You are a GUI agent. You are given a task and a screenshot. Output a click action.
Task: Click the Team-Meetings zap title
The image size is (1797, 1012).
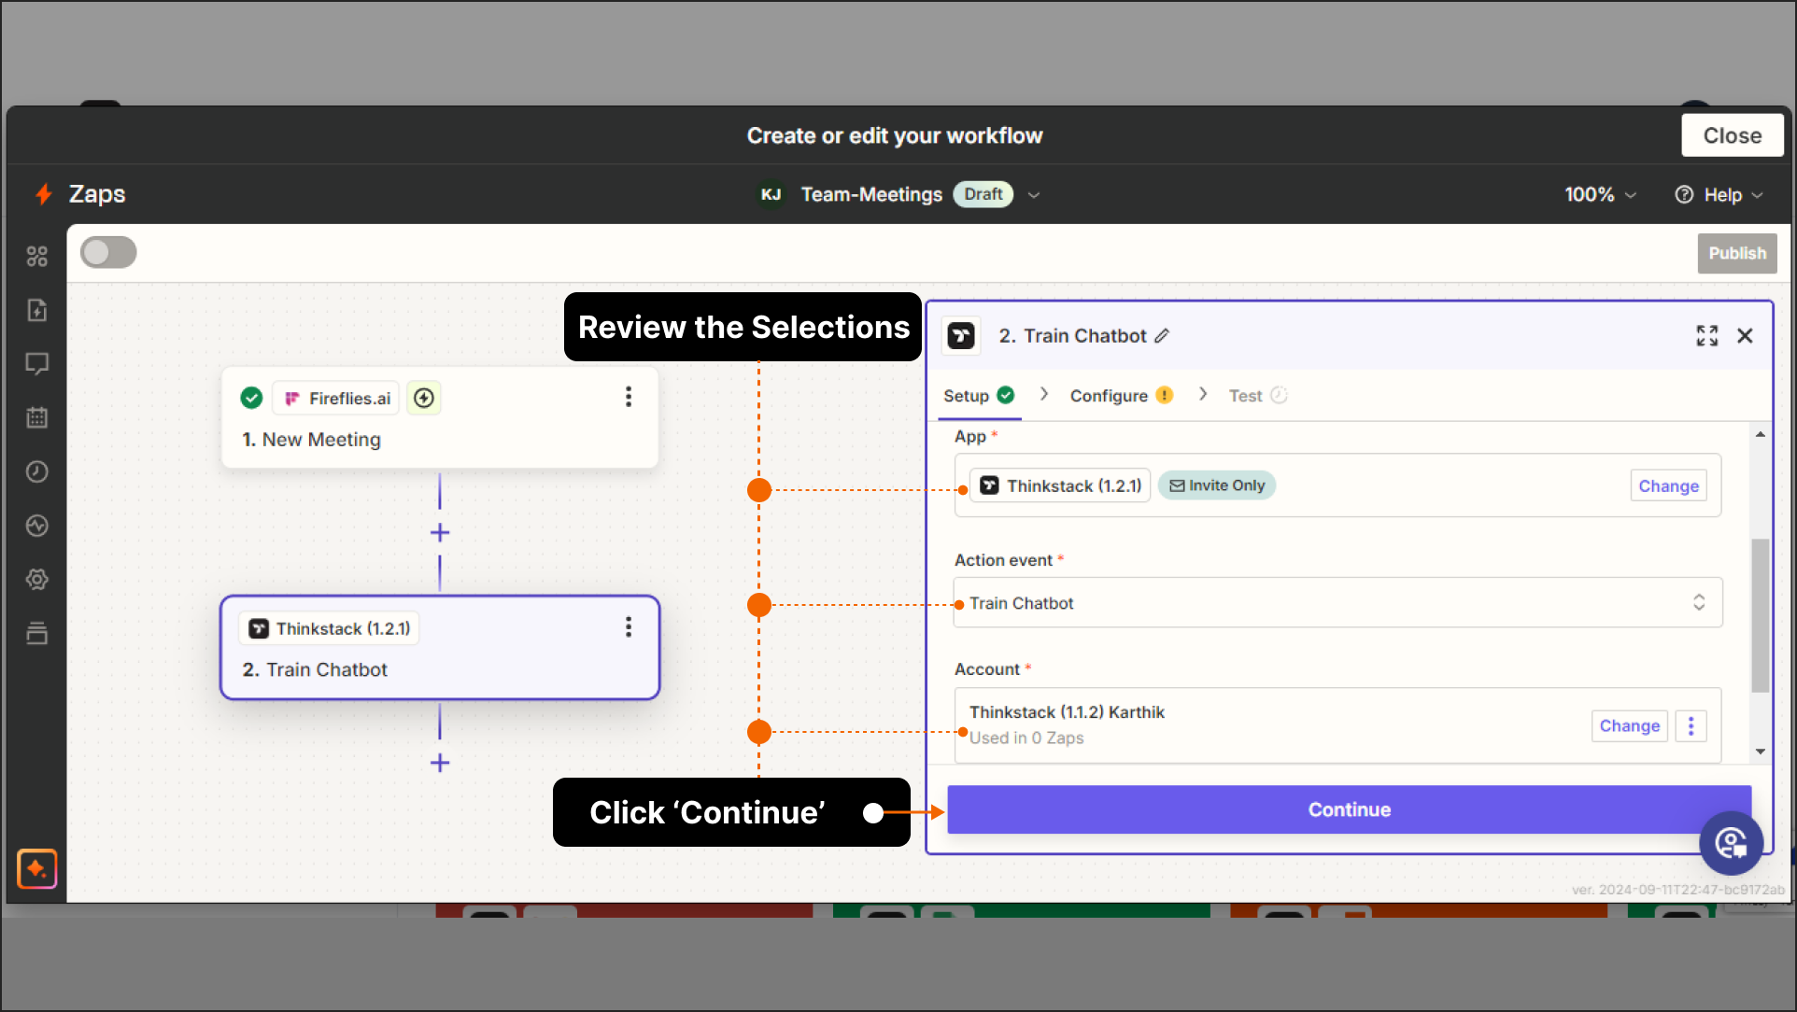[871, 194]
